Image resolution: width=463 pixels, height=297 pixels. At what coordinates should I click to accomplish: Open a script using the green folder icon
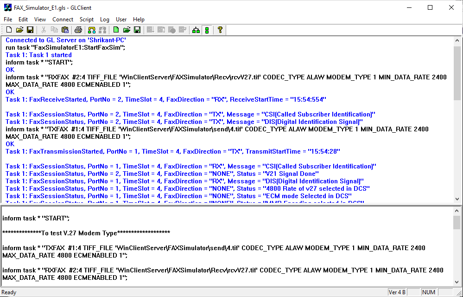tap(127, 30)
